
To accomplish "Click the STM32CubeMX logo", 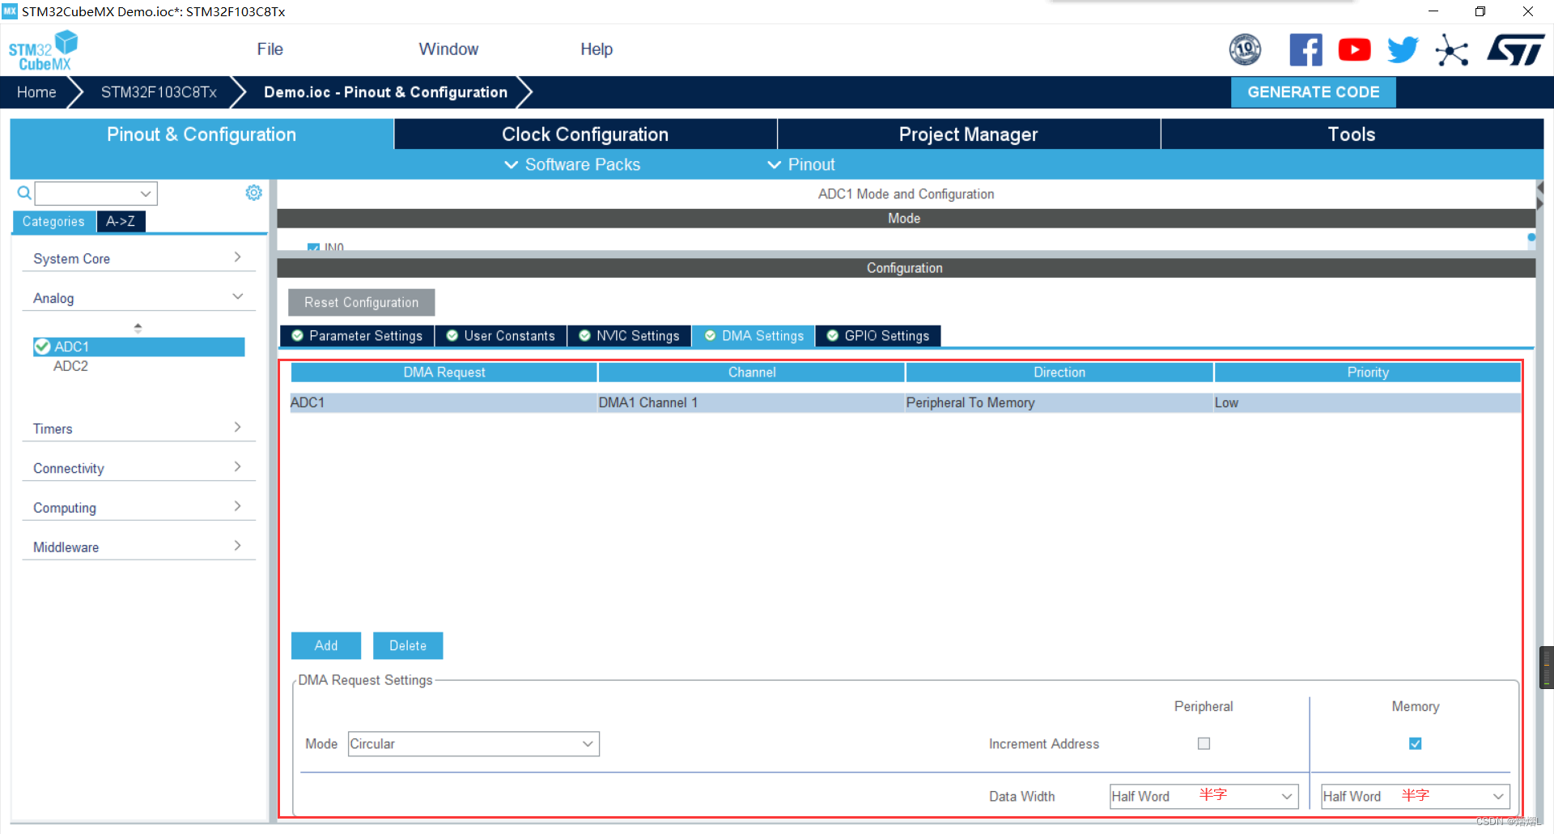I will coord(43,50).
